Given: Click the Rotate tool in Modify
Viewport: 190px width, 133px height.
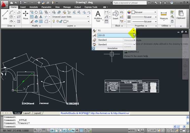Looking at the screenshot, I should pyautogui.click(x=36, y=12).
